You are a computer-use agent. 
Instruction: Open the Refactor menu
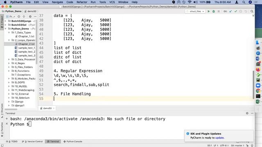(x=82, y=2)
